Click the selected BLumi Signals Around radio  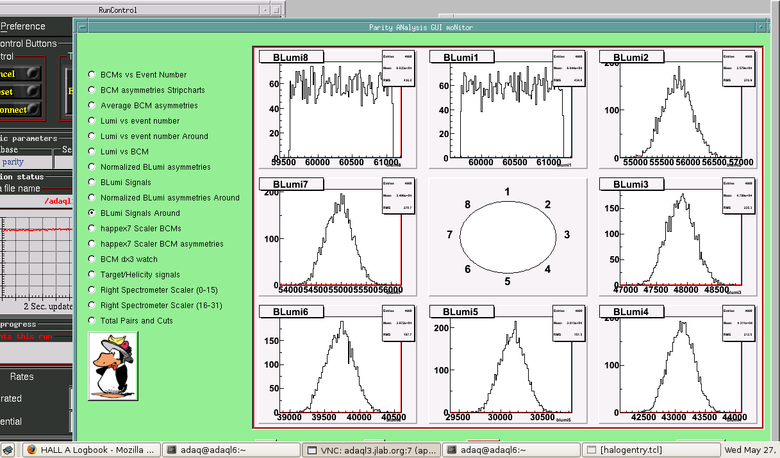(92, 213)
